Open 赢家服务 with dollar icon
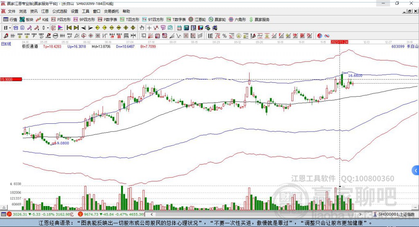The width and height of the screenshot is (419, 227). (x=259, y=20)
